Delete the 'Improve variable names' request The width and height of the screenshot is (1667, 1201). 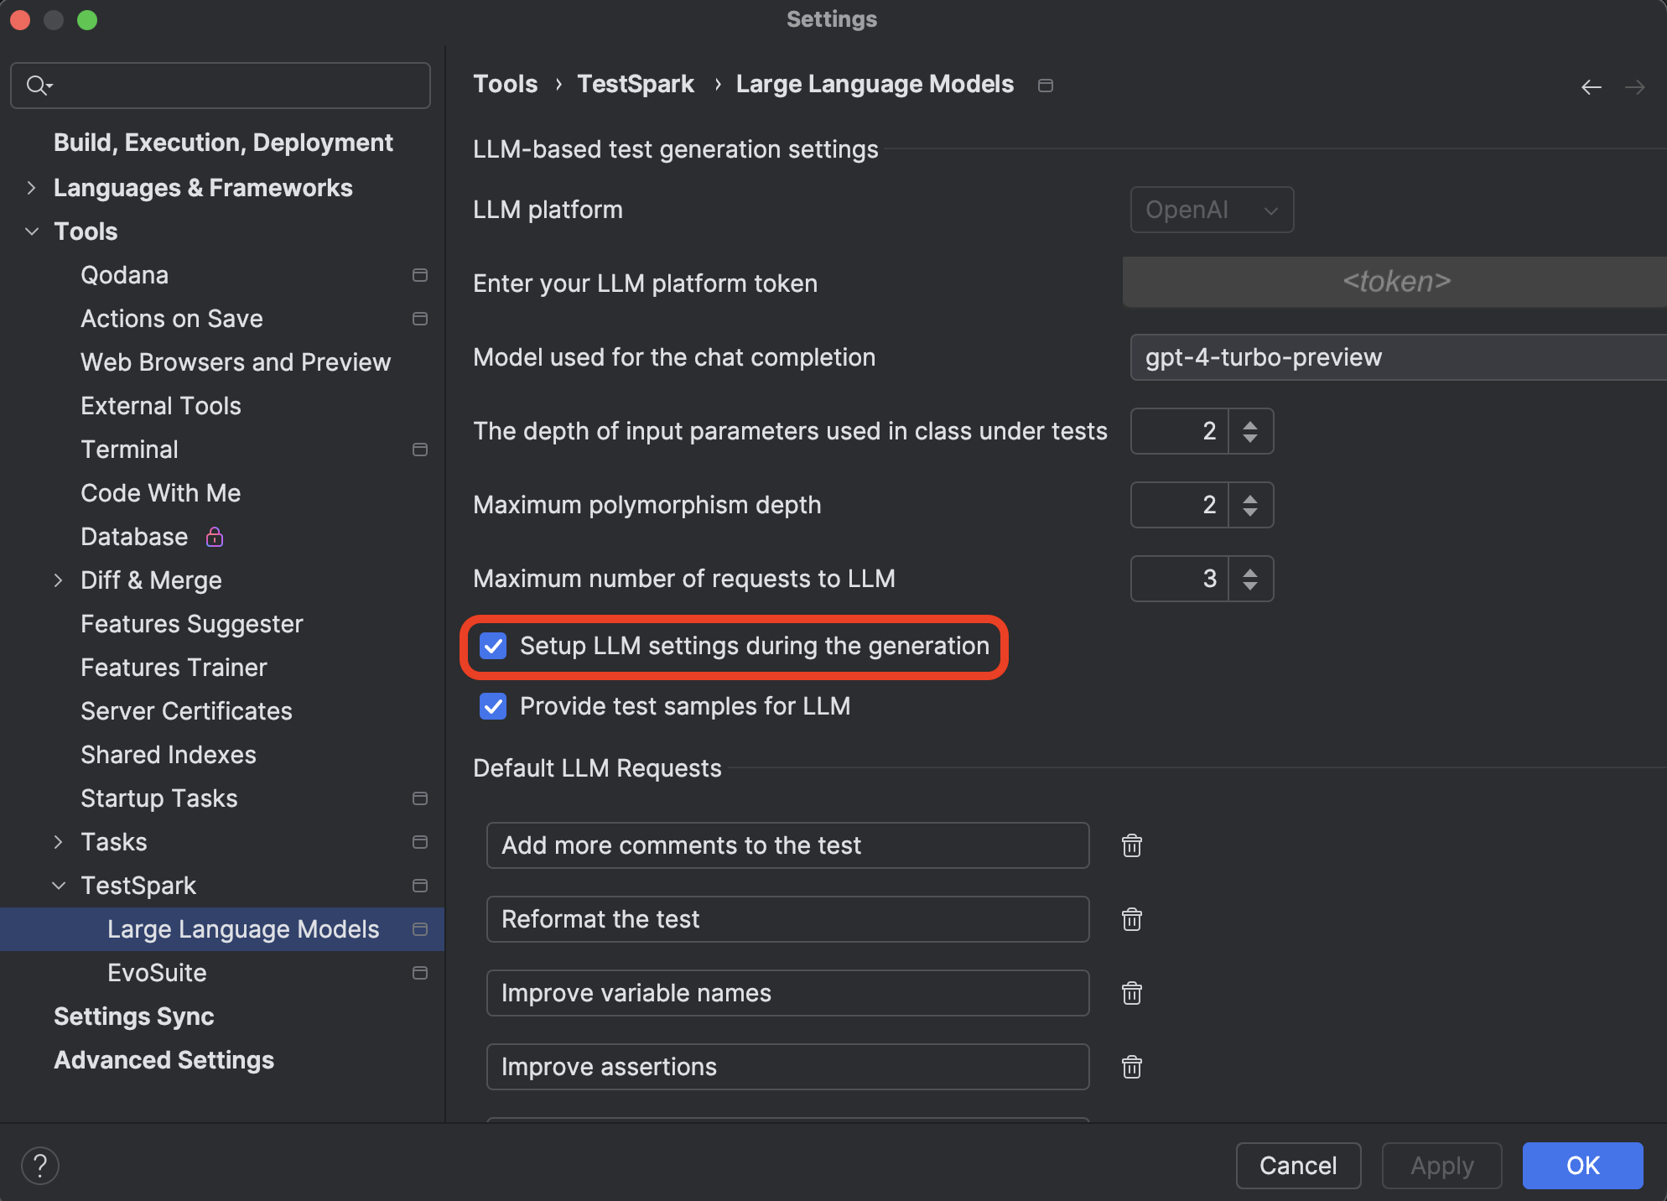tap(1132, 993)
